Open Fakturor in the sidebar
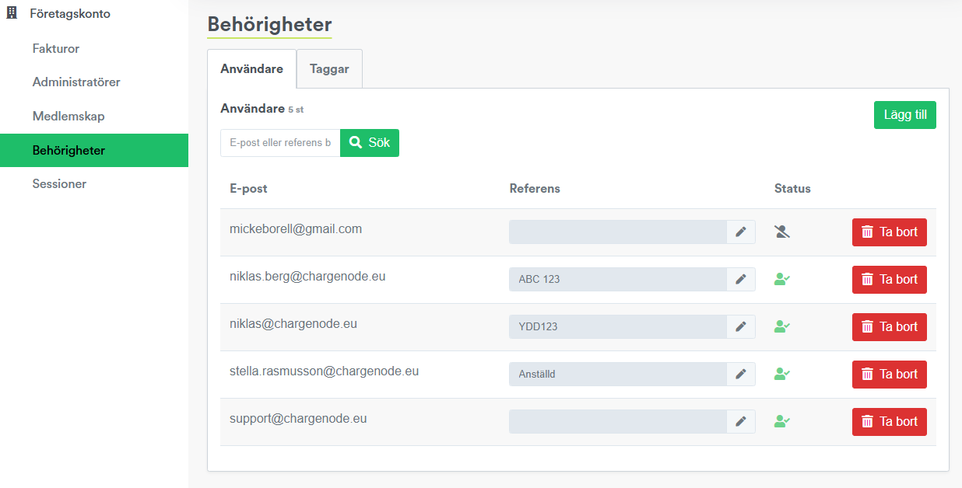 [56, 48]
